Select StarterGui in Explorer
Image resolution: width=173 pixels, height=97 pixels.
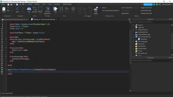[141, 44]
